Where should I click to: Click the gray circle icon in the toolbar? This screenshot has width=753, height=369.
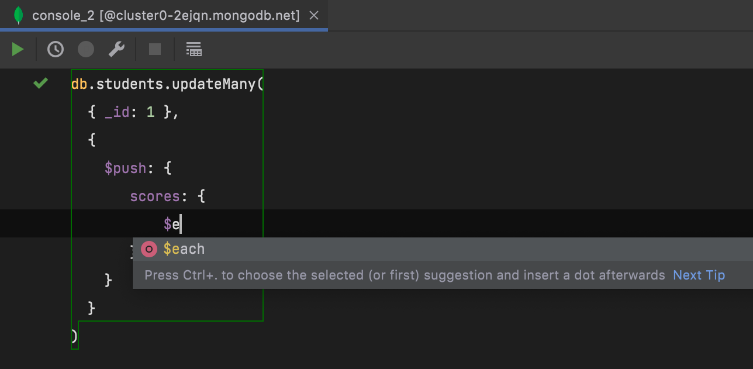[86, 50]
